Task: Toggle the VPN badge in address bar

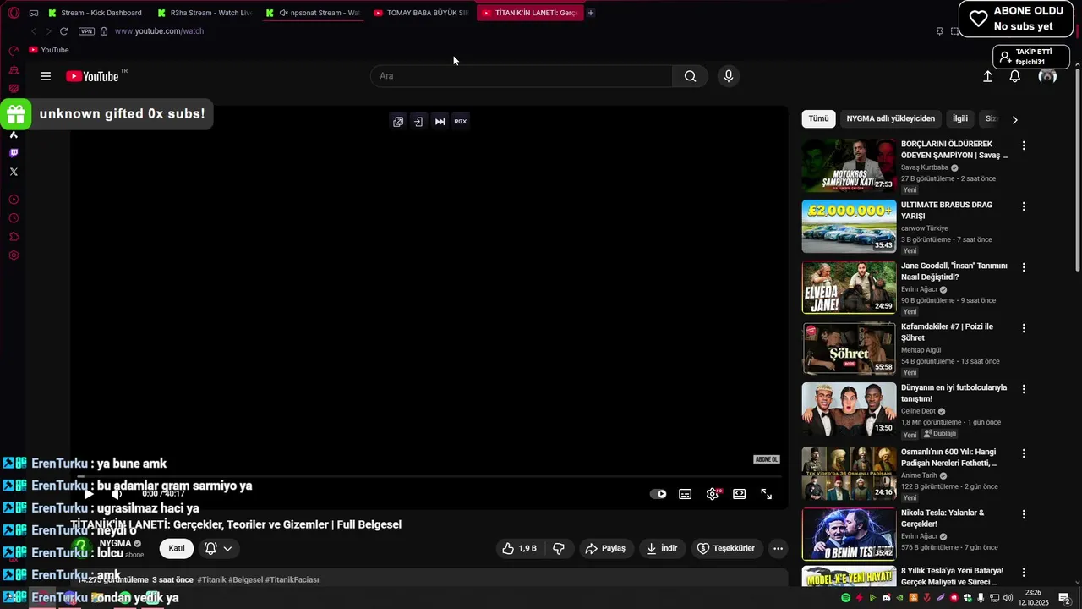Action: [x=86, y=31]
